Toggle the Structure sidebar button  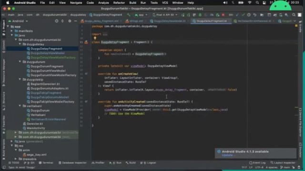tap(3, 101)
